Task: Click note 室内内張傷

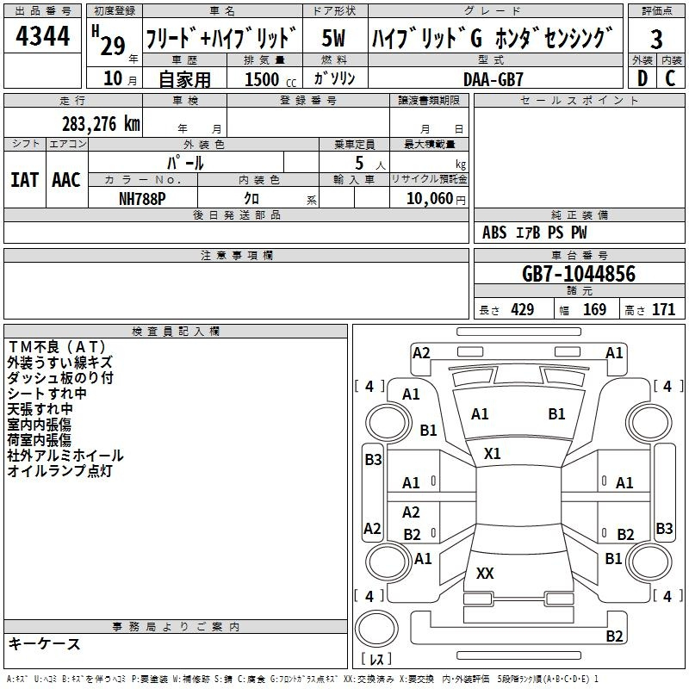Action: click(x=39, y=425)
